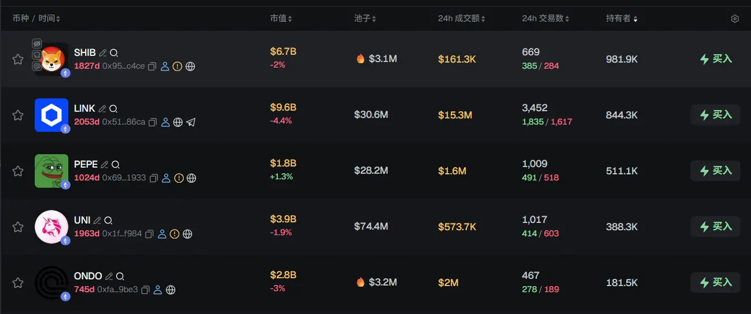Sort by the 市值 column header
The height and width of the screenshot is (314, 751).
[281, 19]
